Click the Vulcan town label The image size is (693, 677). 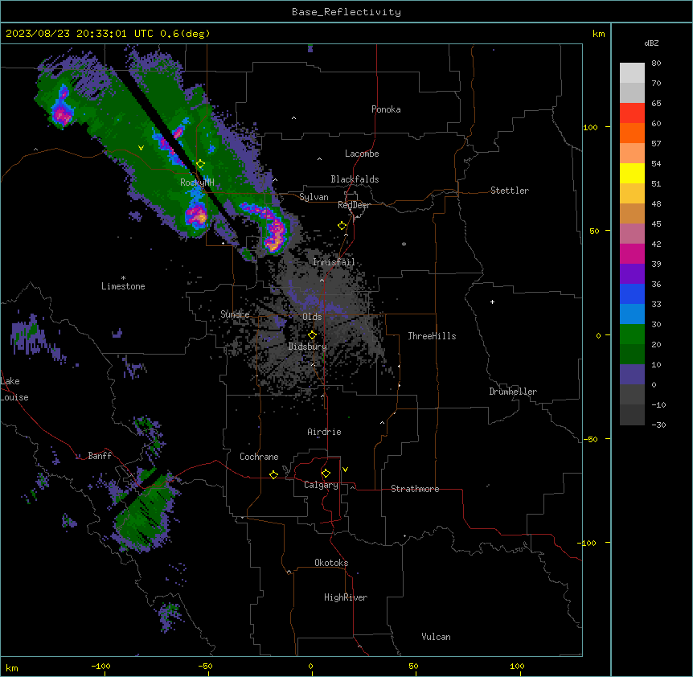(436, 637)
